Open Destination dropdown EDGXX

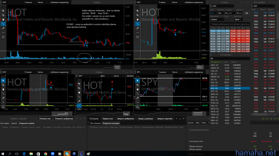pos(217,19)
